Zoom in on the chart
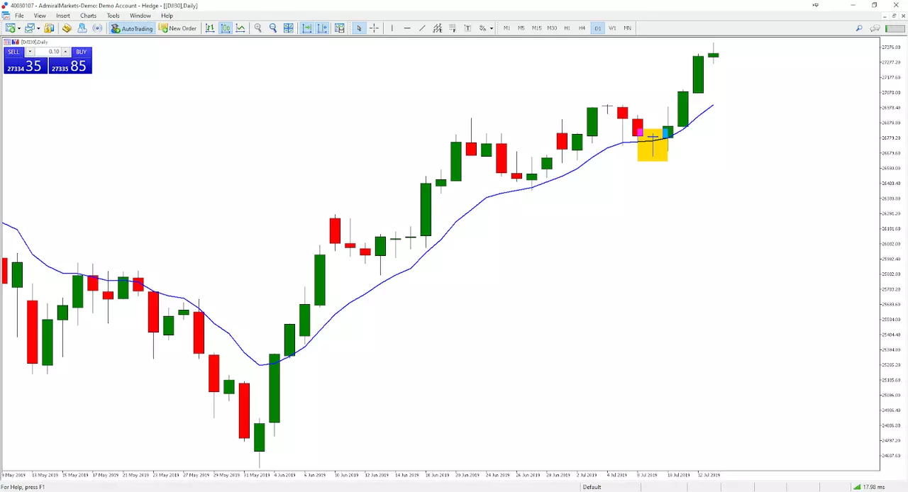This screenshot has height=492, width=908. [258, 28]
